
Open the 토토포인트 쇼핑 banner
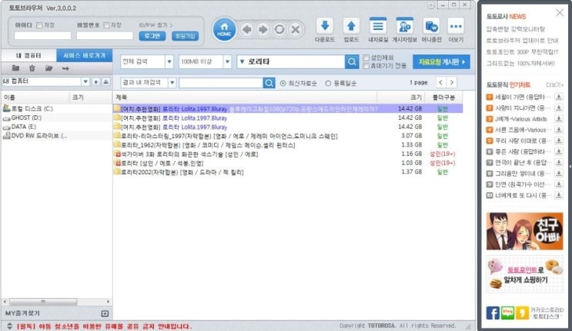pos(524,274)
